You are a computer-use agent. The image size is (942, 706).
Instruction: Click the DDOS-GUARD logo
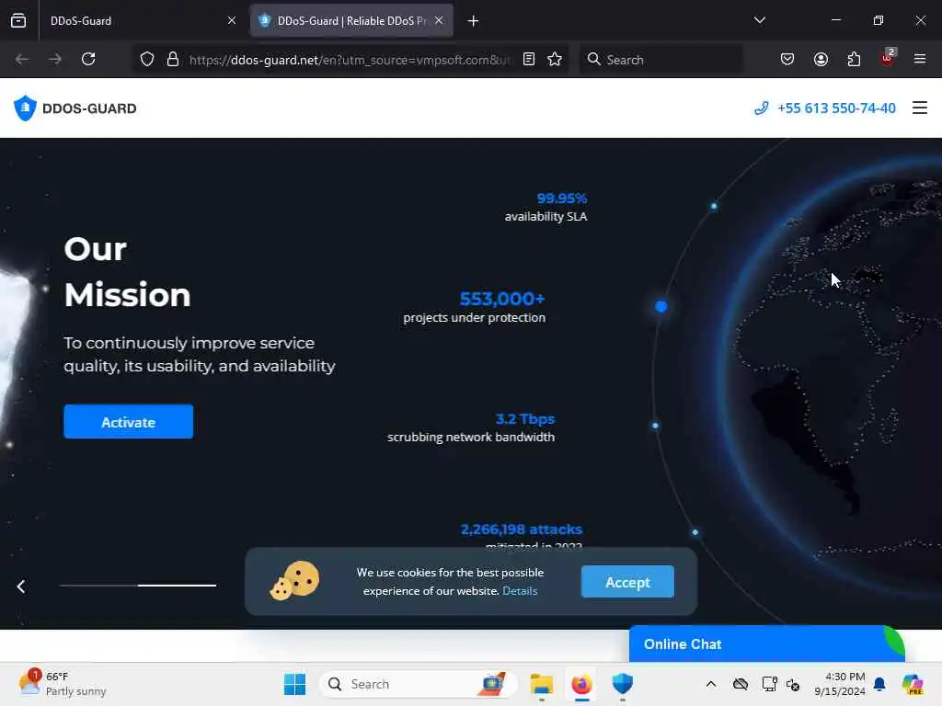[x=75, y=108]
